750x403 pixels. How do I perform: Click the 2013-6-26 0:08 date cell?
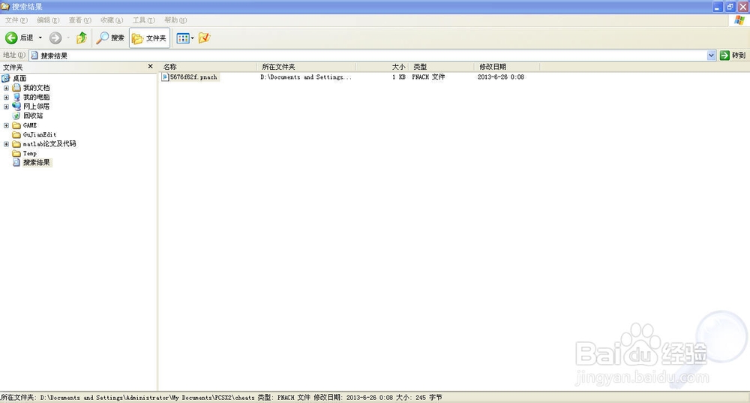(501, 77)
